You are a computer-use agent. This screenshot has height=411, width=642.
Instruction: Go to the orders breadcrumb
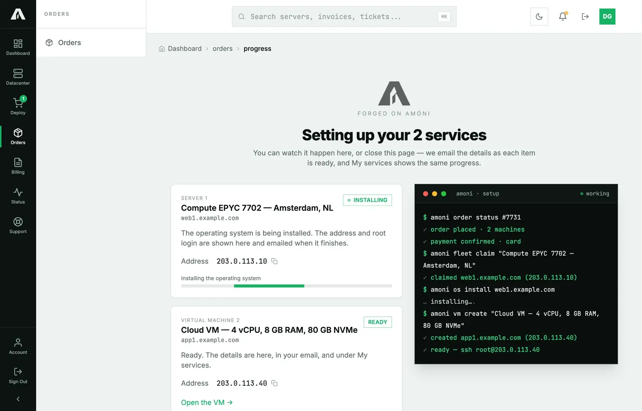tap(223, 48)
